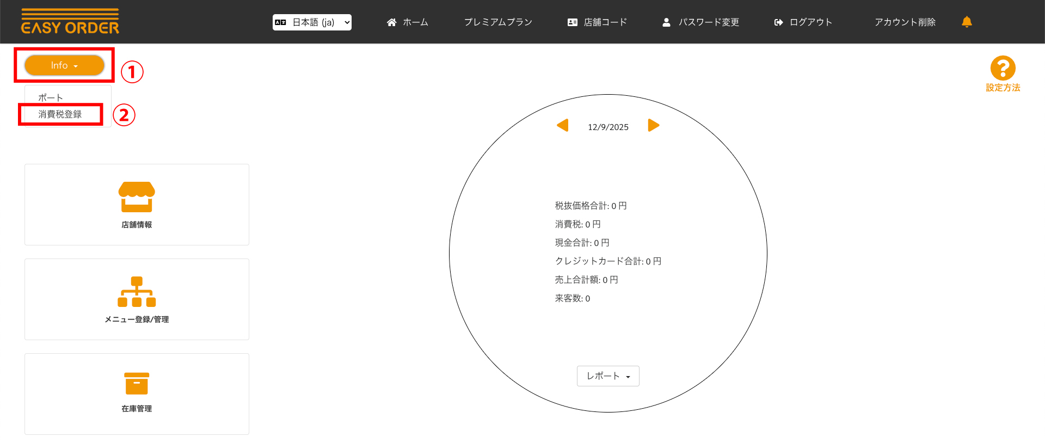Viewport: 1045px width, 443px height.
Task: Click the notification bell icon
Action: pyautogui.click(x=967, y=22)
